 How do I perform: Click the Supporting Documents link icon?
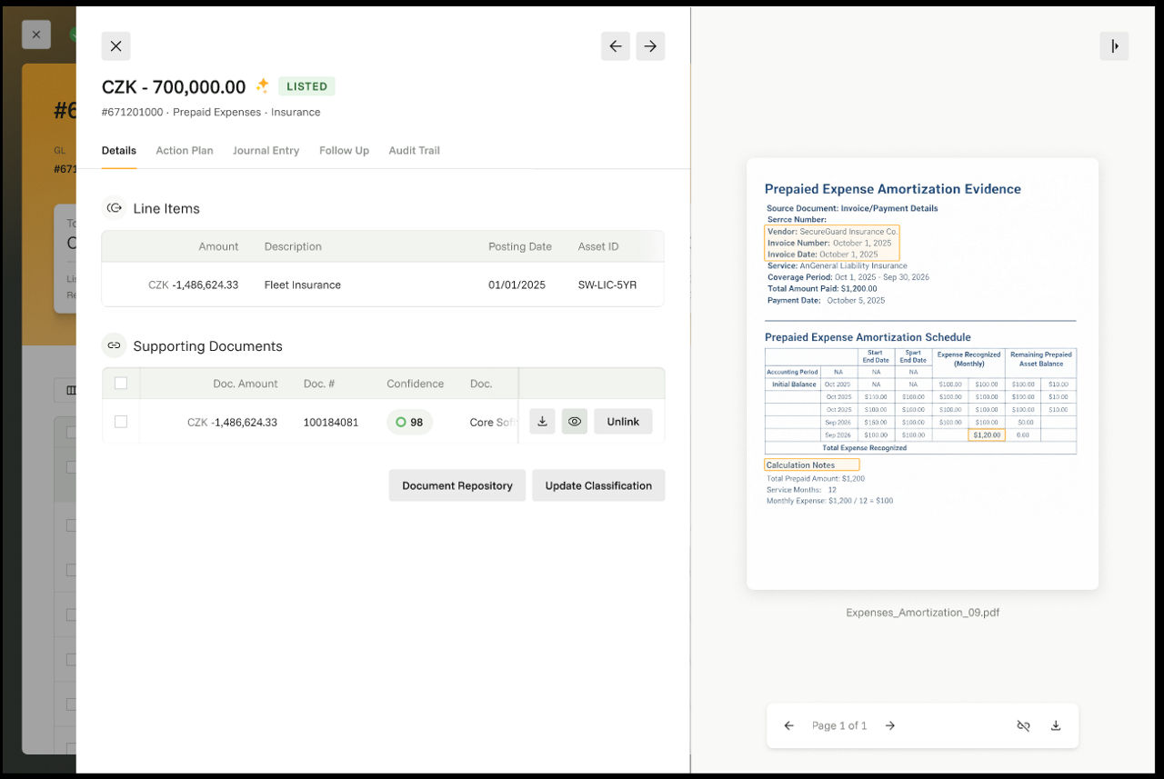pyautogui.click(x=114, y=345)
